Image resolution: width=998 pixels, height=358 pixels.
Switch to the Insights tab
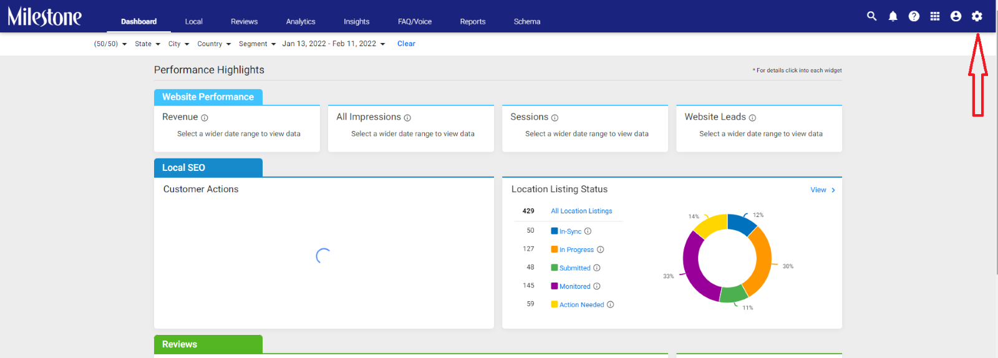point(356,21)
